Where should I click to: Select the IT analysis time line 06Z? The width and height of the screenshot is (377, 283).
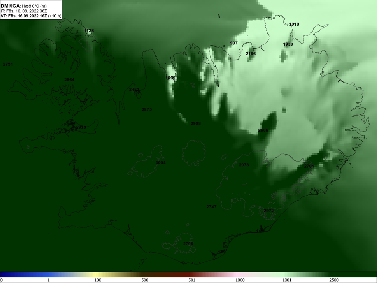coord(23,11)
